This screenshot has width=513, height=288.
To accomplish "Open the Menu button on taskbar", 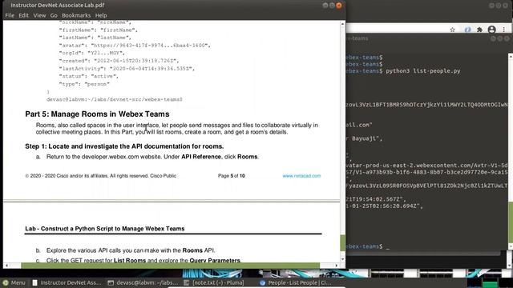I will click(14, 282).
